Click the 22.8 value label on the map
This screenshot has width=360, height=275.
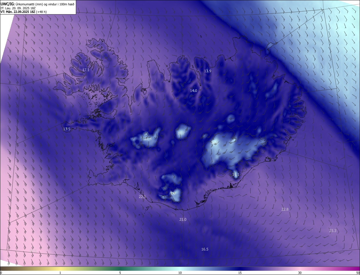pos(285,209)
